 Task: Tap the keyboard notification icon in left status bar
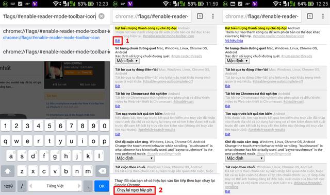tap(12, 4)
